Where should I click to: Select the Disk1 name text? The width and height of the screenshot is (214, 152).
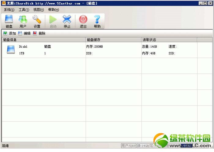pos(23,47)
